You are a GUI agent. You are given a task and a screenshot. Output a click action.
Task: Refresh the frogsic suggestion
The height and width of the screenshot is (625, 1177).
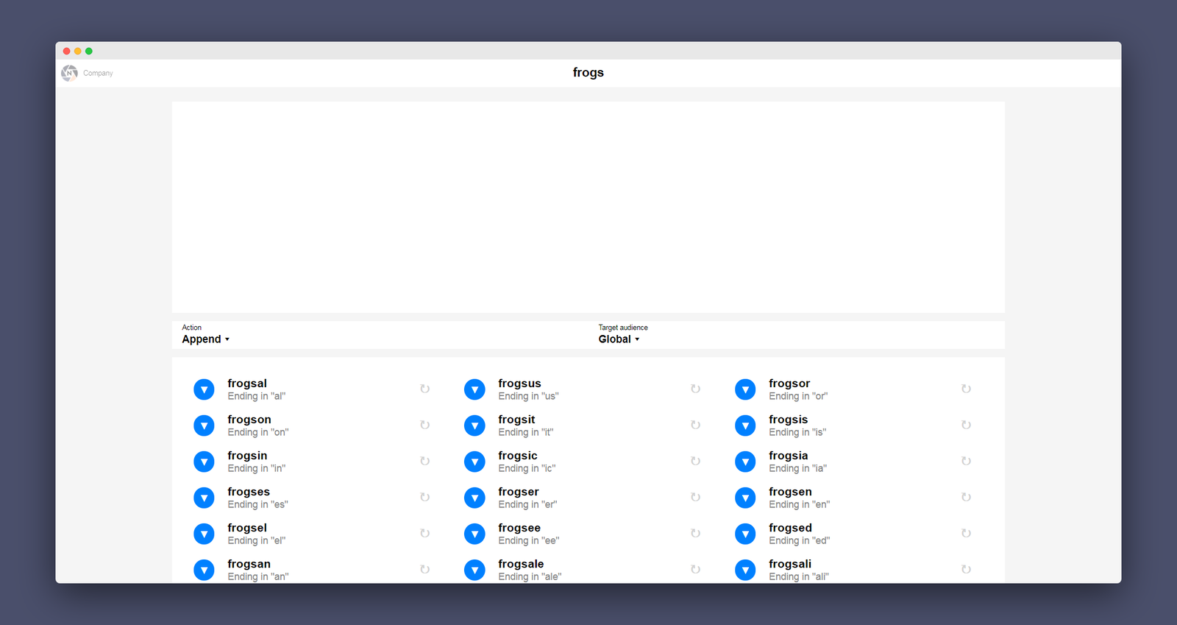pos(695,461)
